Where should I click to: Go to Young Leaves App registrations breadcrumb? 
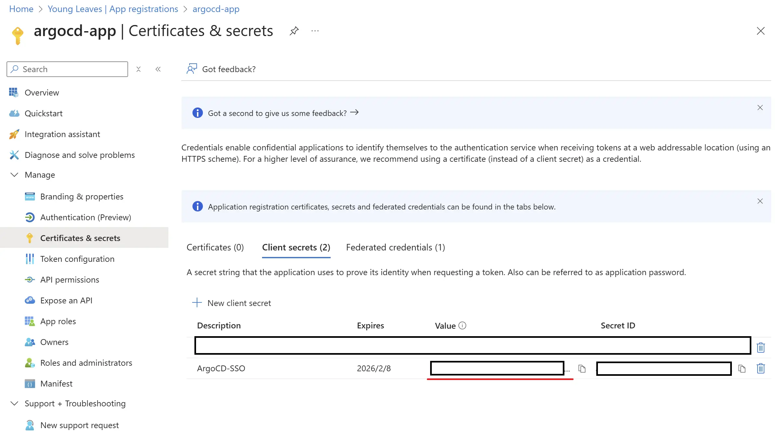(x=113, y=9)
